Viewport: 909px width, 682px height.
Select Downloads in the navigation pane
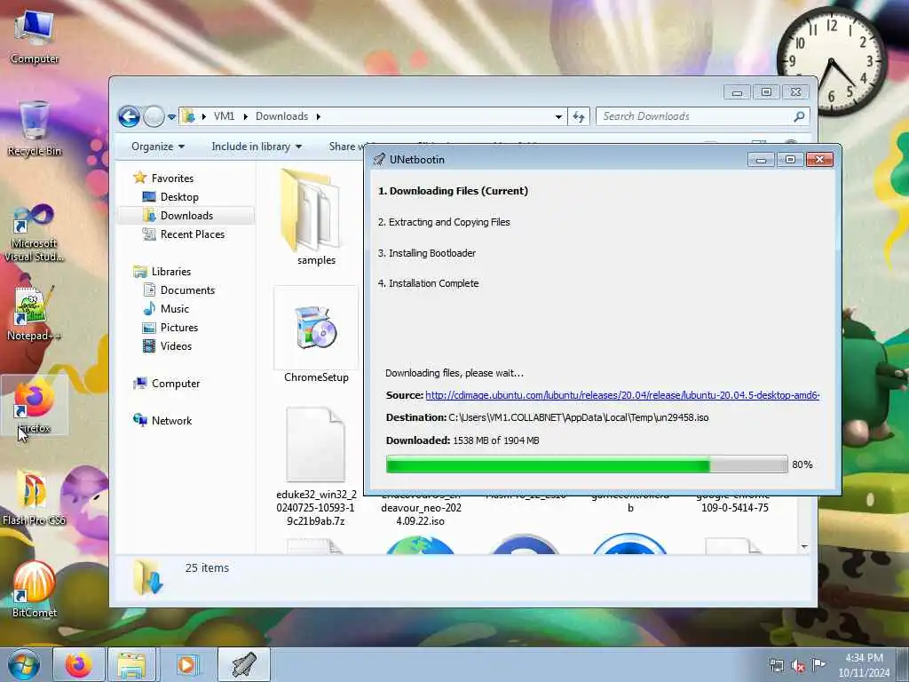point(186,216)
